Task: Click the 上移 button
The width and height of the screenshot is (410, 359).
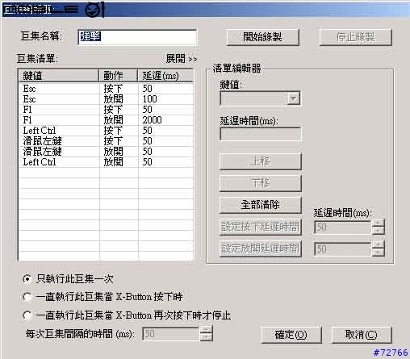Action: coord(261,161)
